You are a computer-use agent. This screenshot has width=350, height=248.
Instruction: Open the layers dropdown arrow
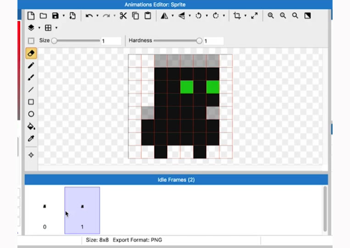(x=39, y=28)
